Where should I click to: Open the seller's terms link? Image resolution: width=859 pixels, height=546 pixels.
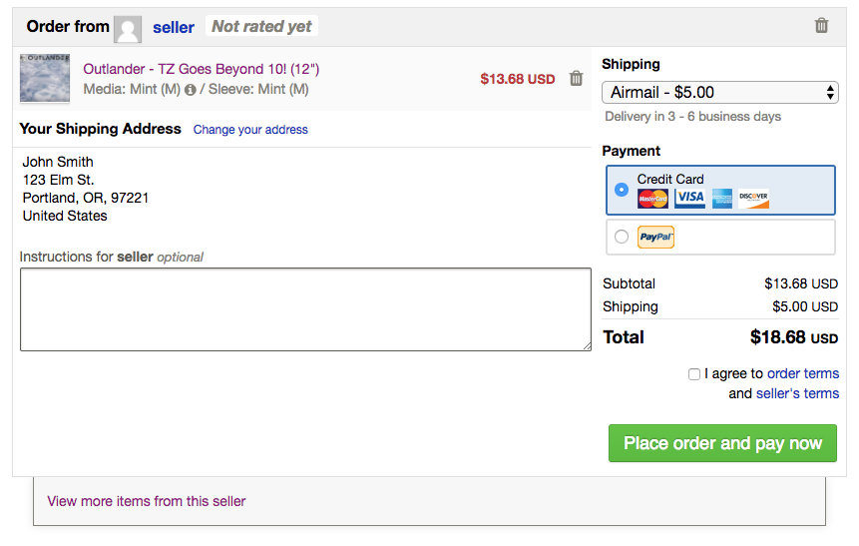[x=797, y=393]
